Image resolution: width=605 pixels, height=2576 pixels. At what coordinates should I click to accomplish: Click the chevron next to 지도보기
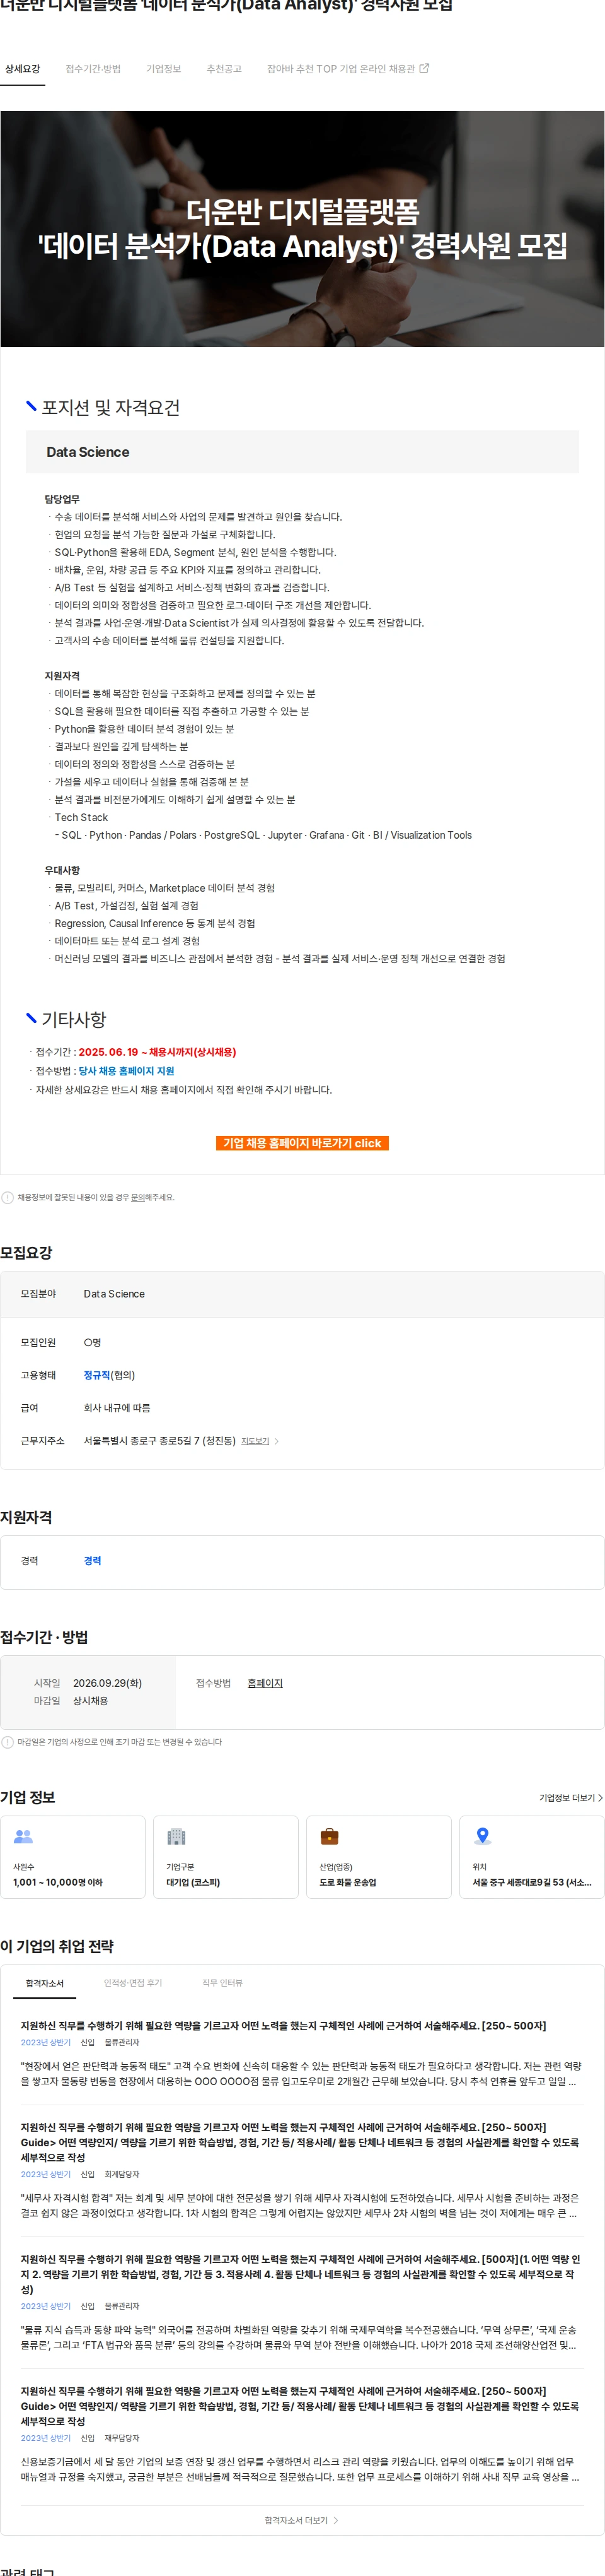coord(277,1441)
